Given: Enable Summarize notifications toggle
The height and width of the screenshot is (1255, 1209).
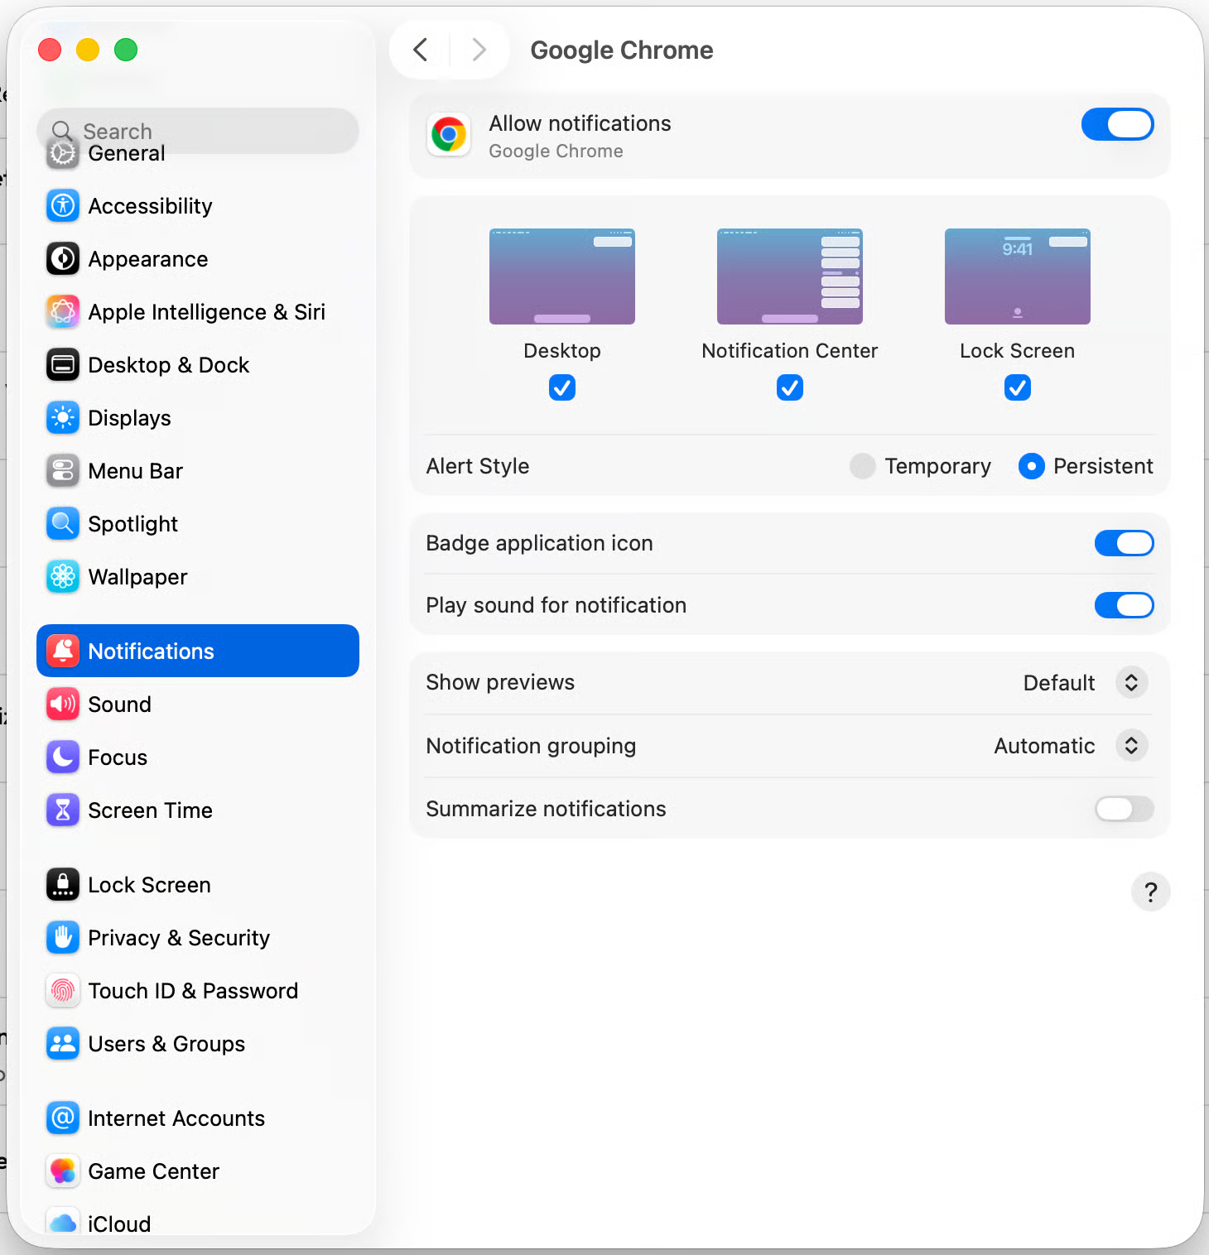Looking at the screenshot, I should coord(1124,809).
